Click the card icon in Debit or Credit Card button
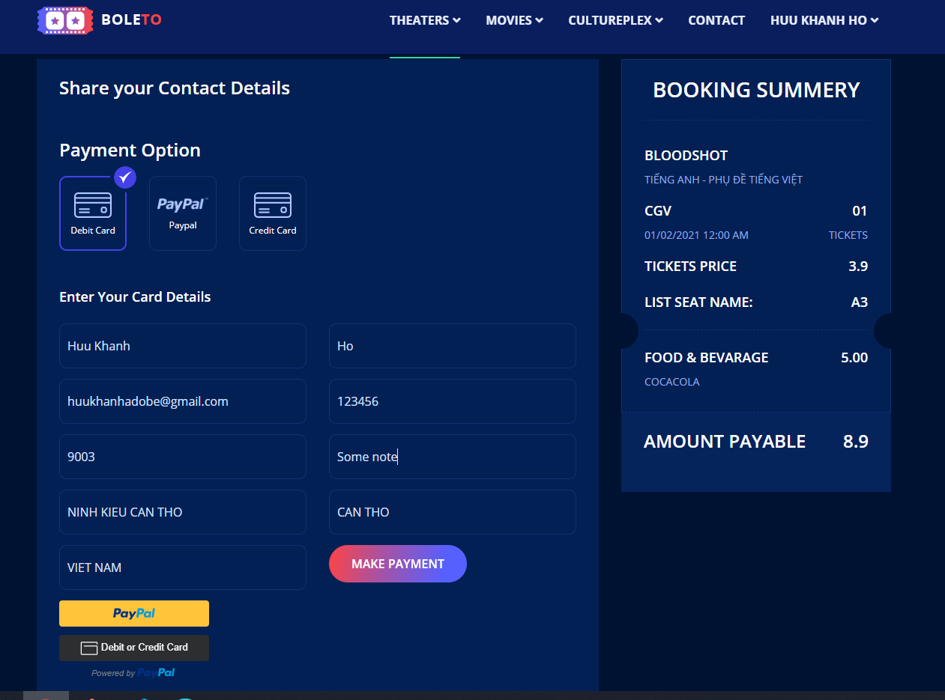 [x=89, y=648]
